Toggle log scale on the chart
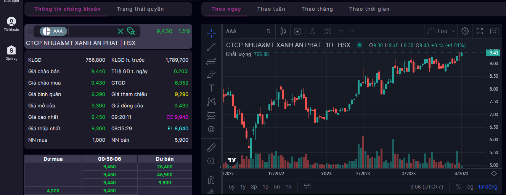This screenshot has height=195, width=506. point(470,187)
